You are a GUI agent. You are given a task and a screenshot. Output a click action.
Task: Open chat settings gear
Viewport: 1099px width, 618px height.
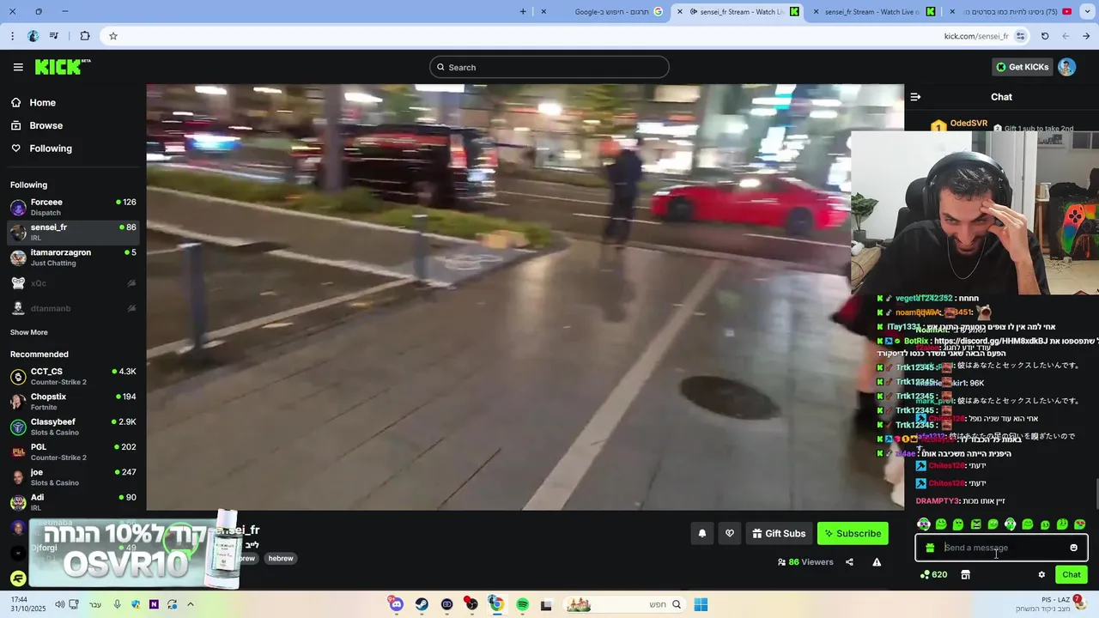click(x=1041, y=574)
